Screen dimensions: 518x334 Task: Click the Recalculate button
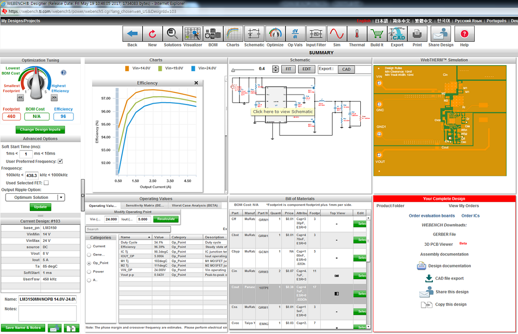[166, 219]
